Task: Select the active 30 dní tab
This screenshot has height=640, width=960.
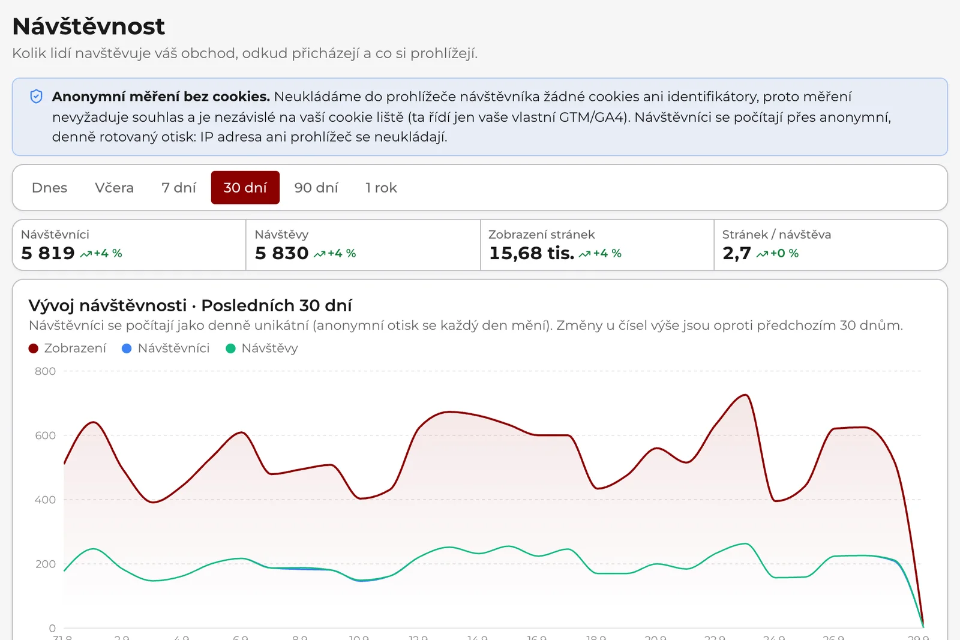Action: click(245, 188)
